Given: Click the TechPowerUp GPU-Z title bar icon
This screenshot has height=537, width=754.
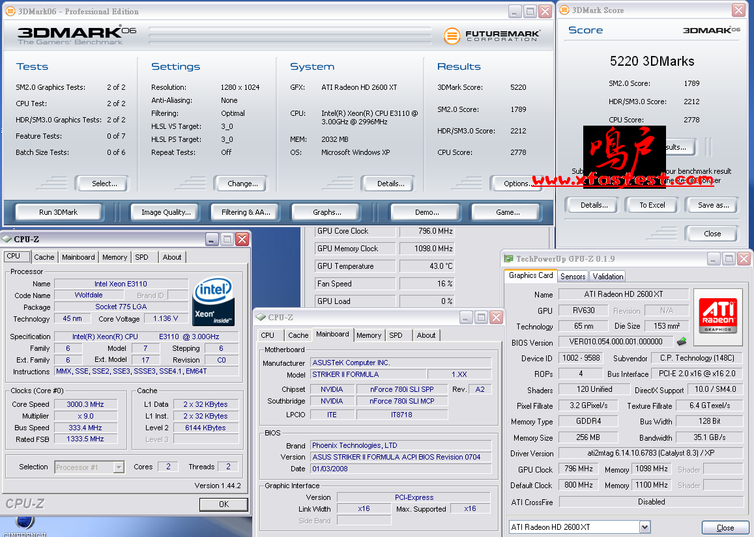Looking at the screenshot, I should pyautogui.click(x=508, y=259).
